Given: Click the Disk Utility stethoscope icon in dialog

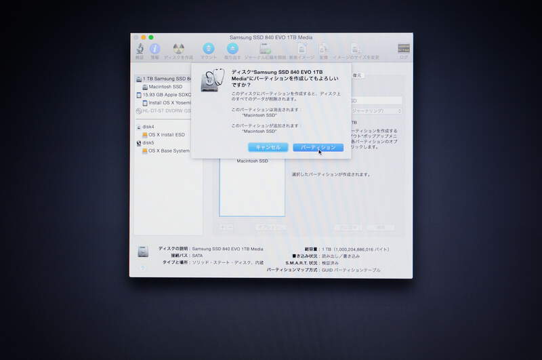Looking at the screenshot, I should (x=212, y=80).
